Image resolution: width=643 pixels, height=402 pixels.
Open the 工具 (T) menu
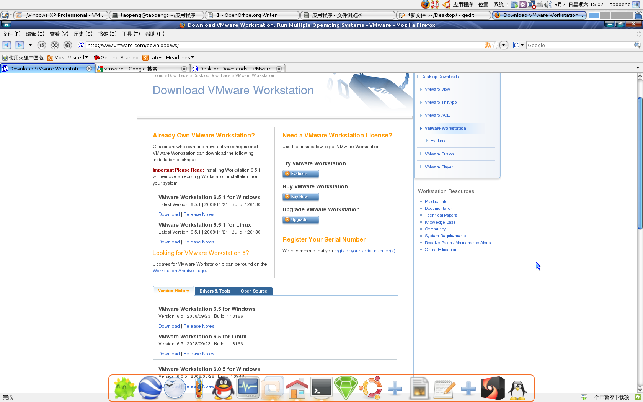(x=131, y=34)
